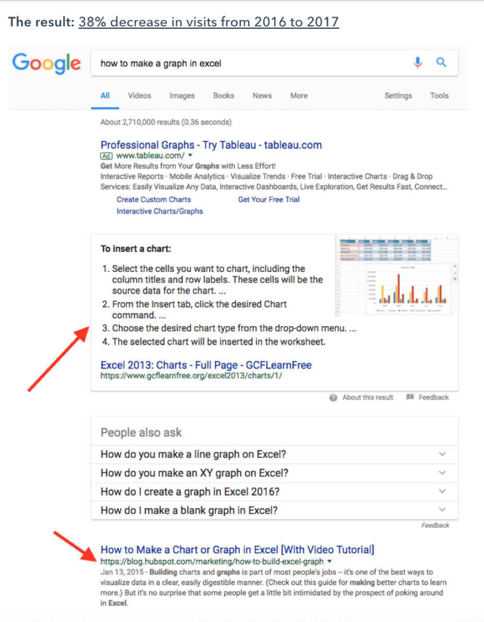Click the blue magnifying glass search icon
Image resolution: width=484 pixels, height=622 pixels.
(x=441, y=63)
